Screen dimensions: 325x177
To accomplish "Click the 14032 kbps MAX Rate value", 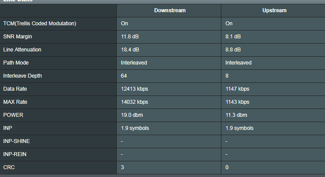I will click(134, 102).
